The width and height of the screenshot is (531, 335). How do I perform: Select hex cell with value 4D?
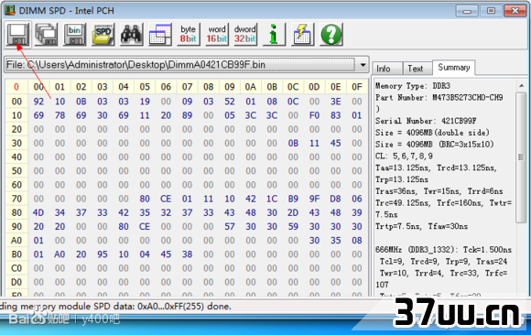[38, 212]
